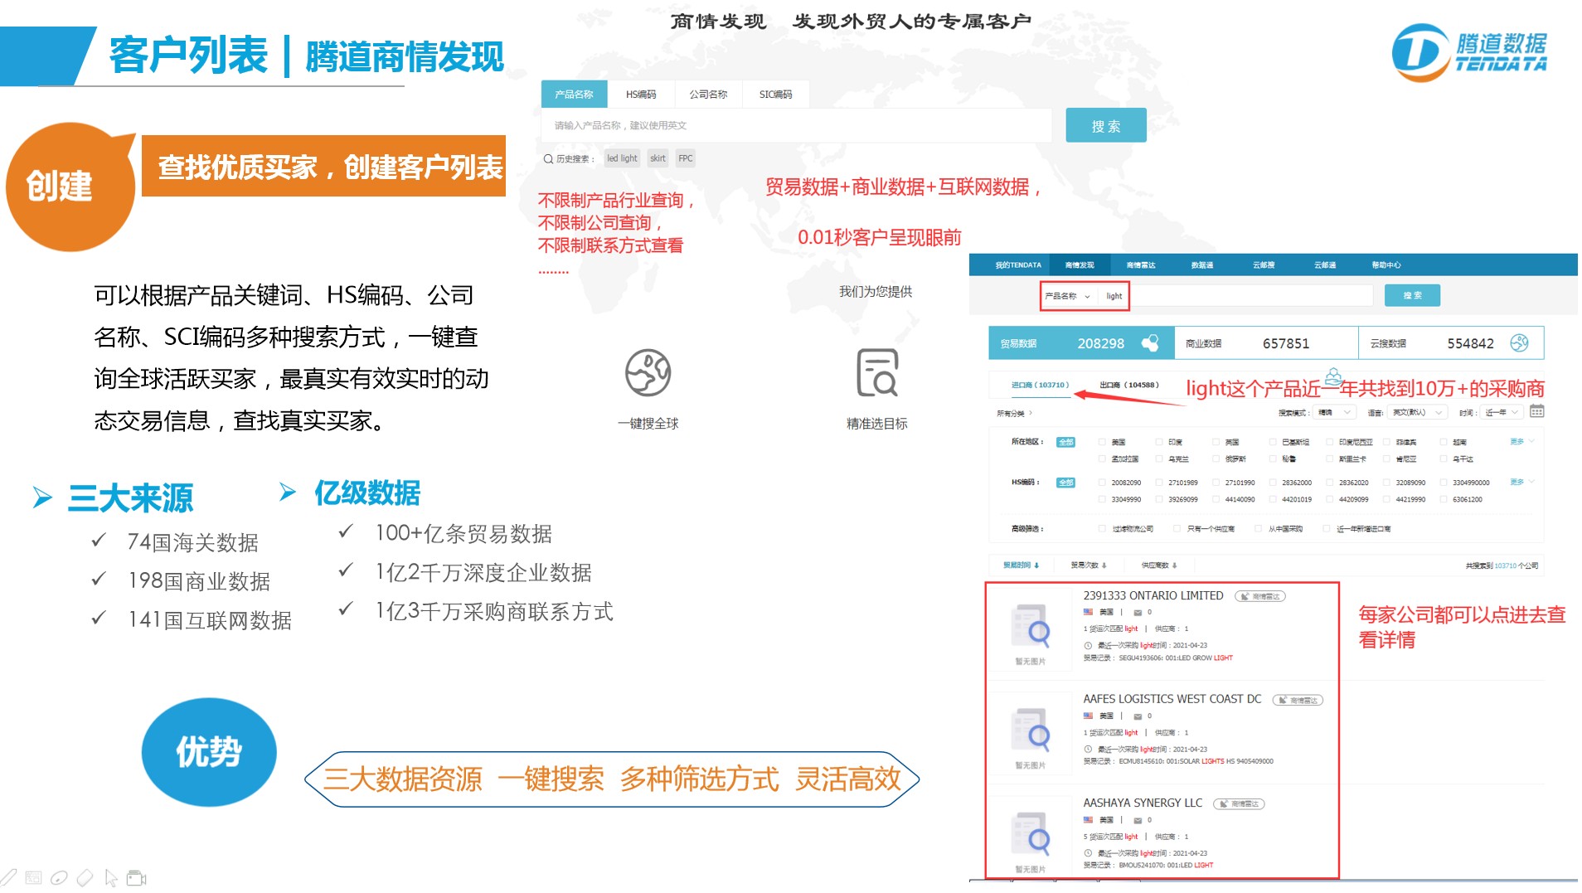Screen dimensions: 1582x893
Task: Check the 印度 region checkbox
Action: tap(1159, 442)
